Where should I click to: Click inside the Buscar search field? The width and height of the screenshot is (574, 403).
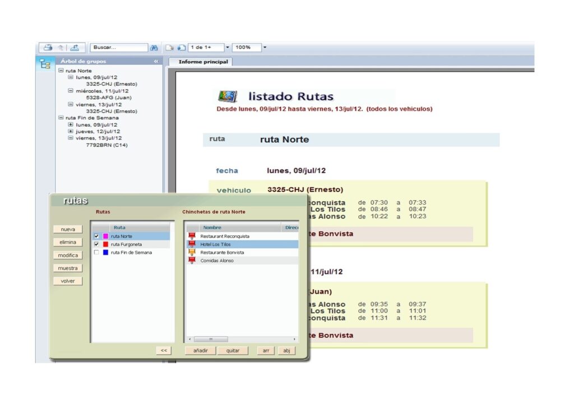click(x=118, y=48)
